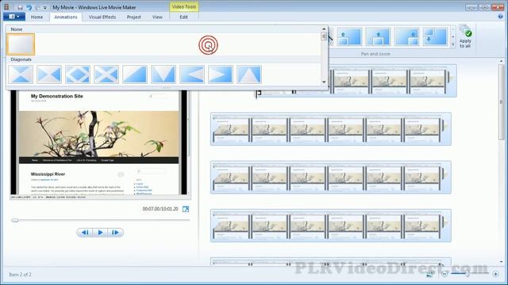Zoom out the storyboard time scale

click(444, 274)
